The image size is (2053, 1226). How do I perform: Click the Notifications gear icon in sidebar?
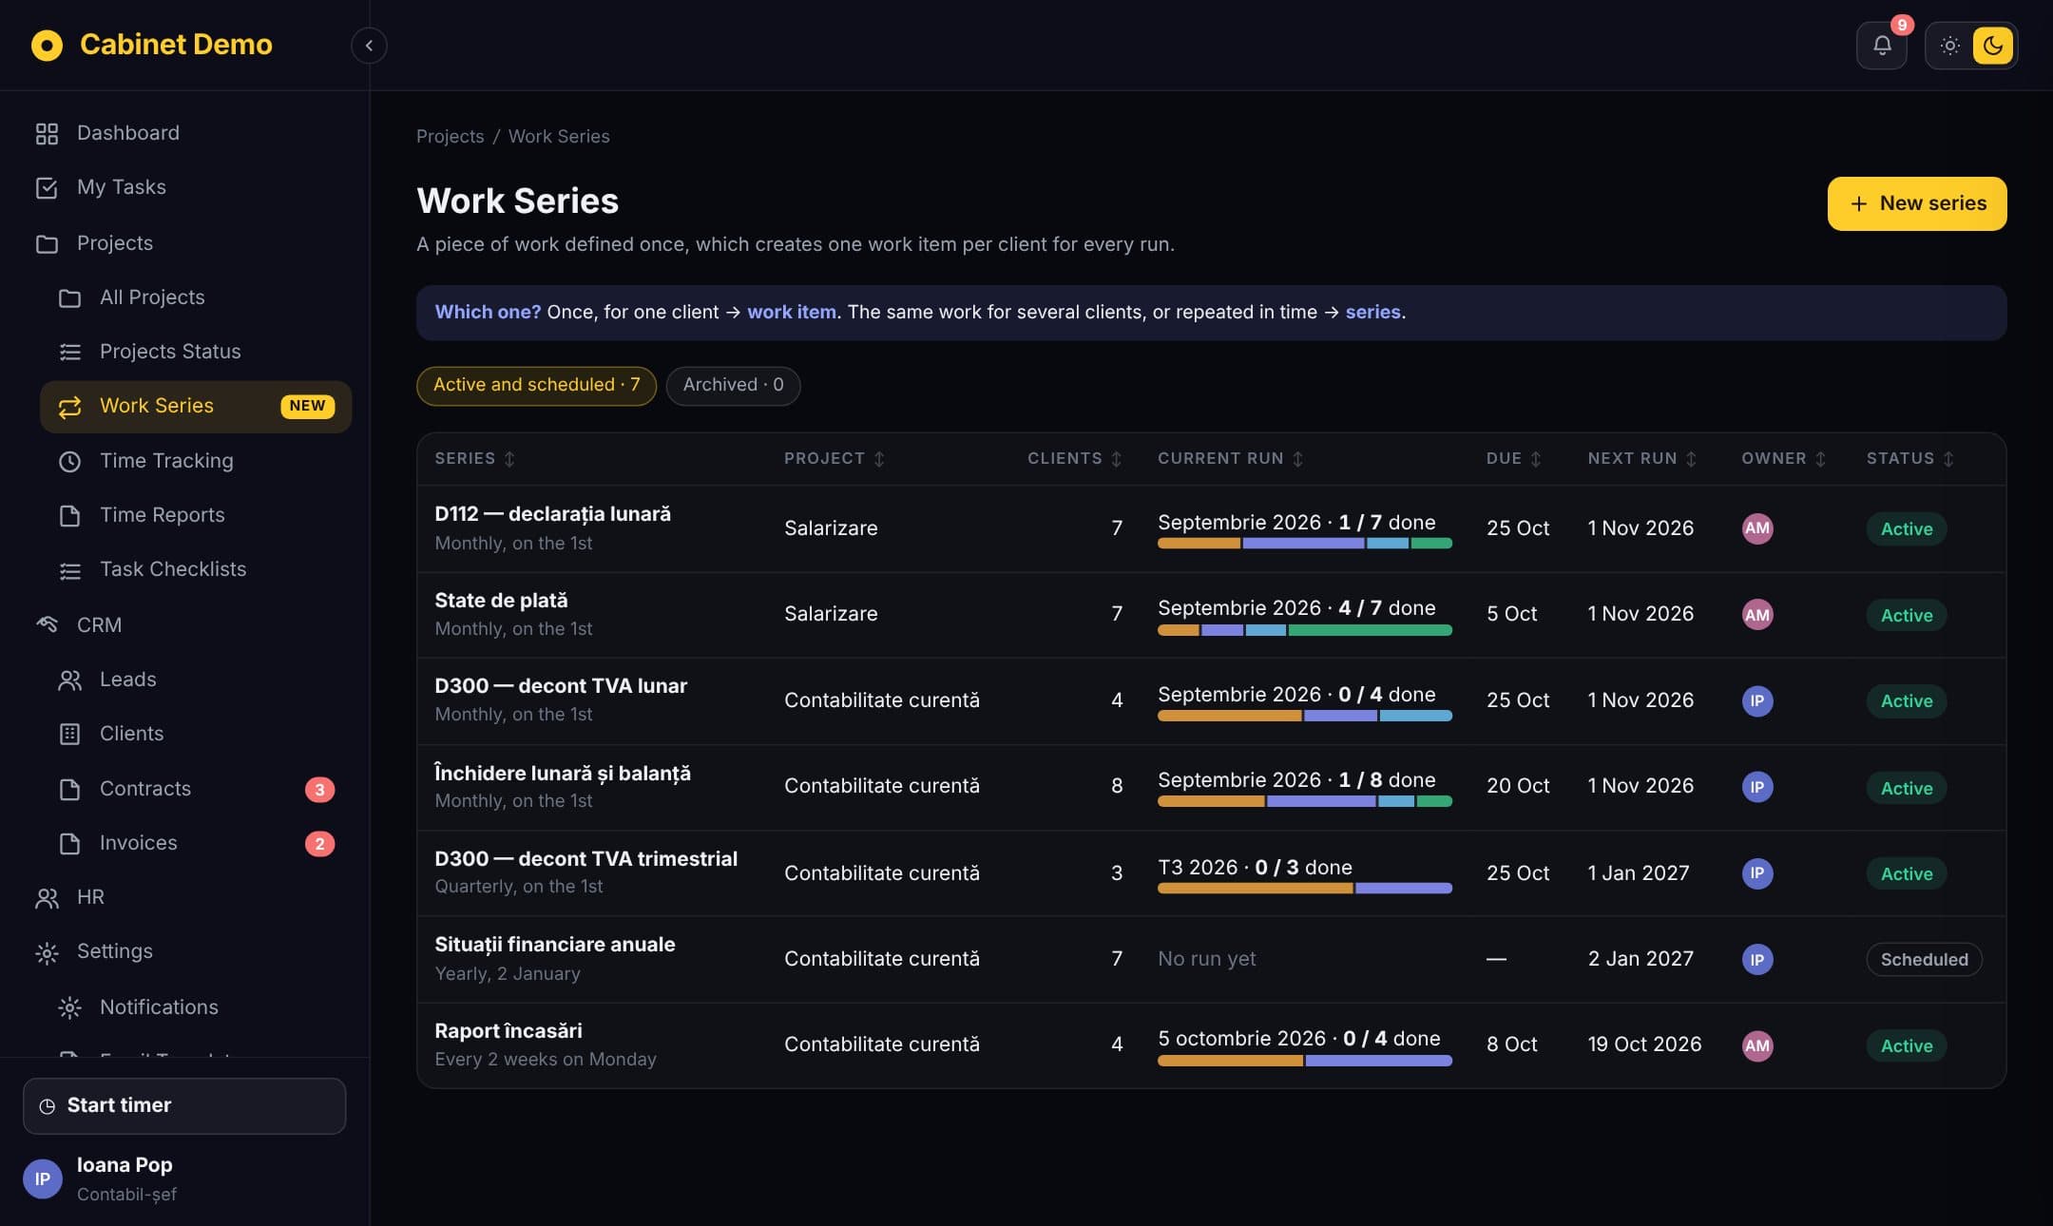[x=69, y=1008]
